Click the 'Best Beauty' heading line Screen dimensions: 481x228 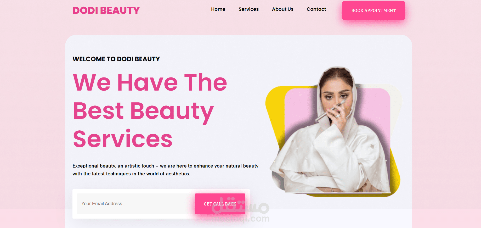(143, 111)
